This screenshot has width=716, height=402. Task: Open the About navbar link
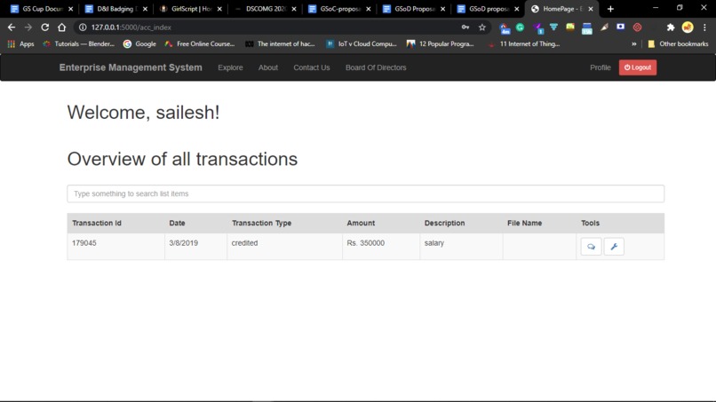point(268,67)
